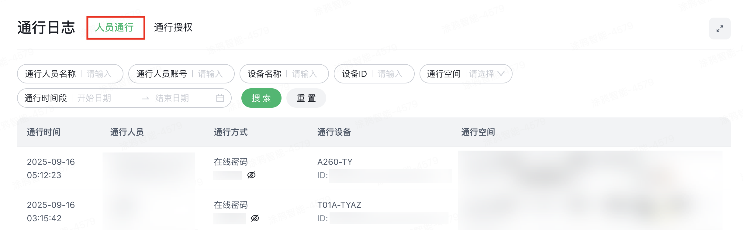The width and height of the screenshot is (743, 230).
Task: Open the calendar icon in 通行时间段 field
Action: pyautogui.click(x=221, y=98)
